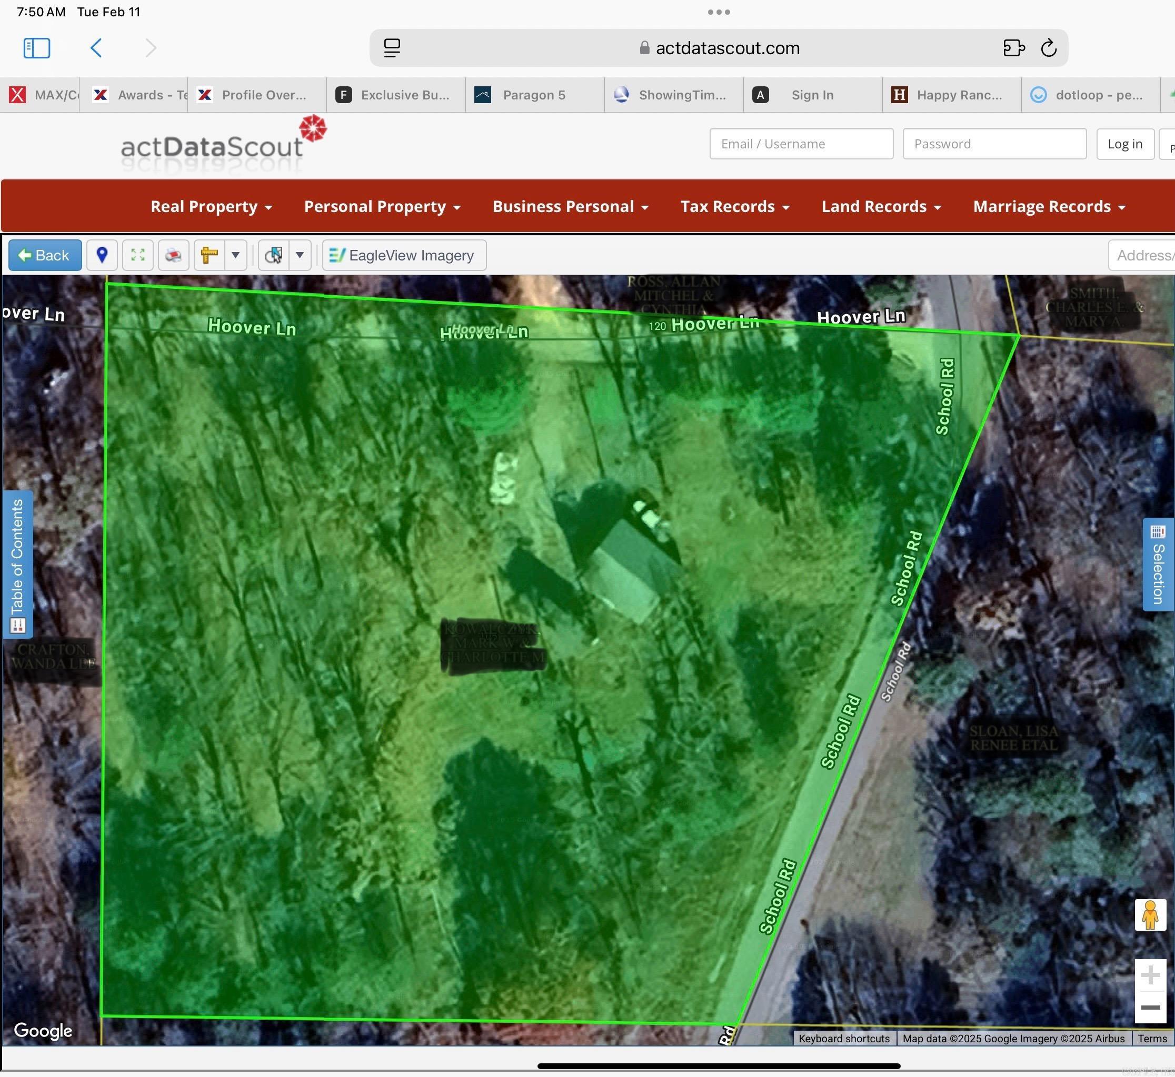The height and width of the screenshot is (1077, 1175).
Task: Expand the measure tool dropdown arrow
Action: pyautogui.click(x=236, y=255)
